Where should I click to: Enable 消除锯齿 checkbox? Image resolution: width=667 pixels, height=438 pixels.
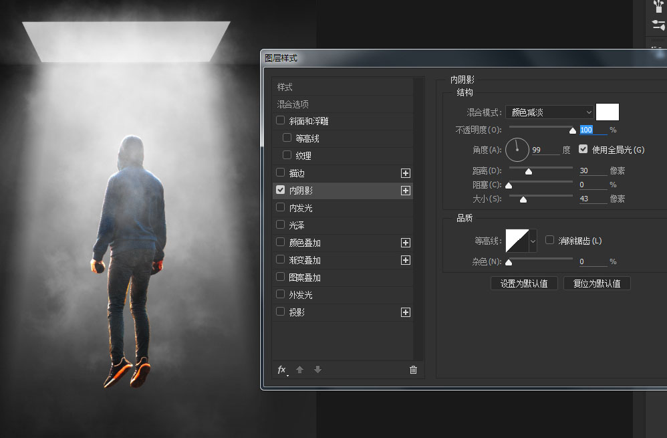(x=549, y=240)
